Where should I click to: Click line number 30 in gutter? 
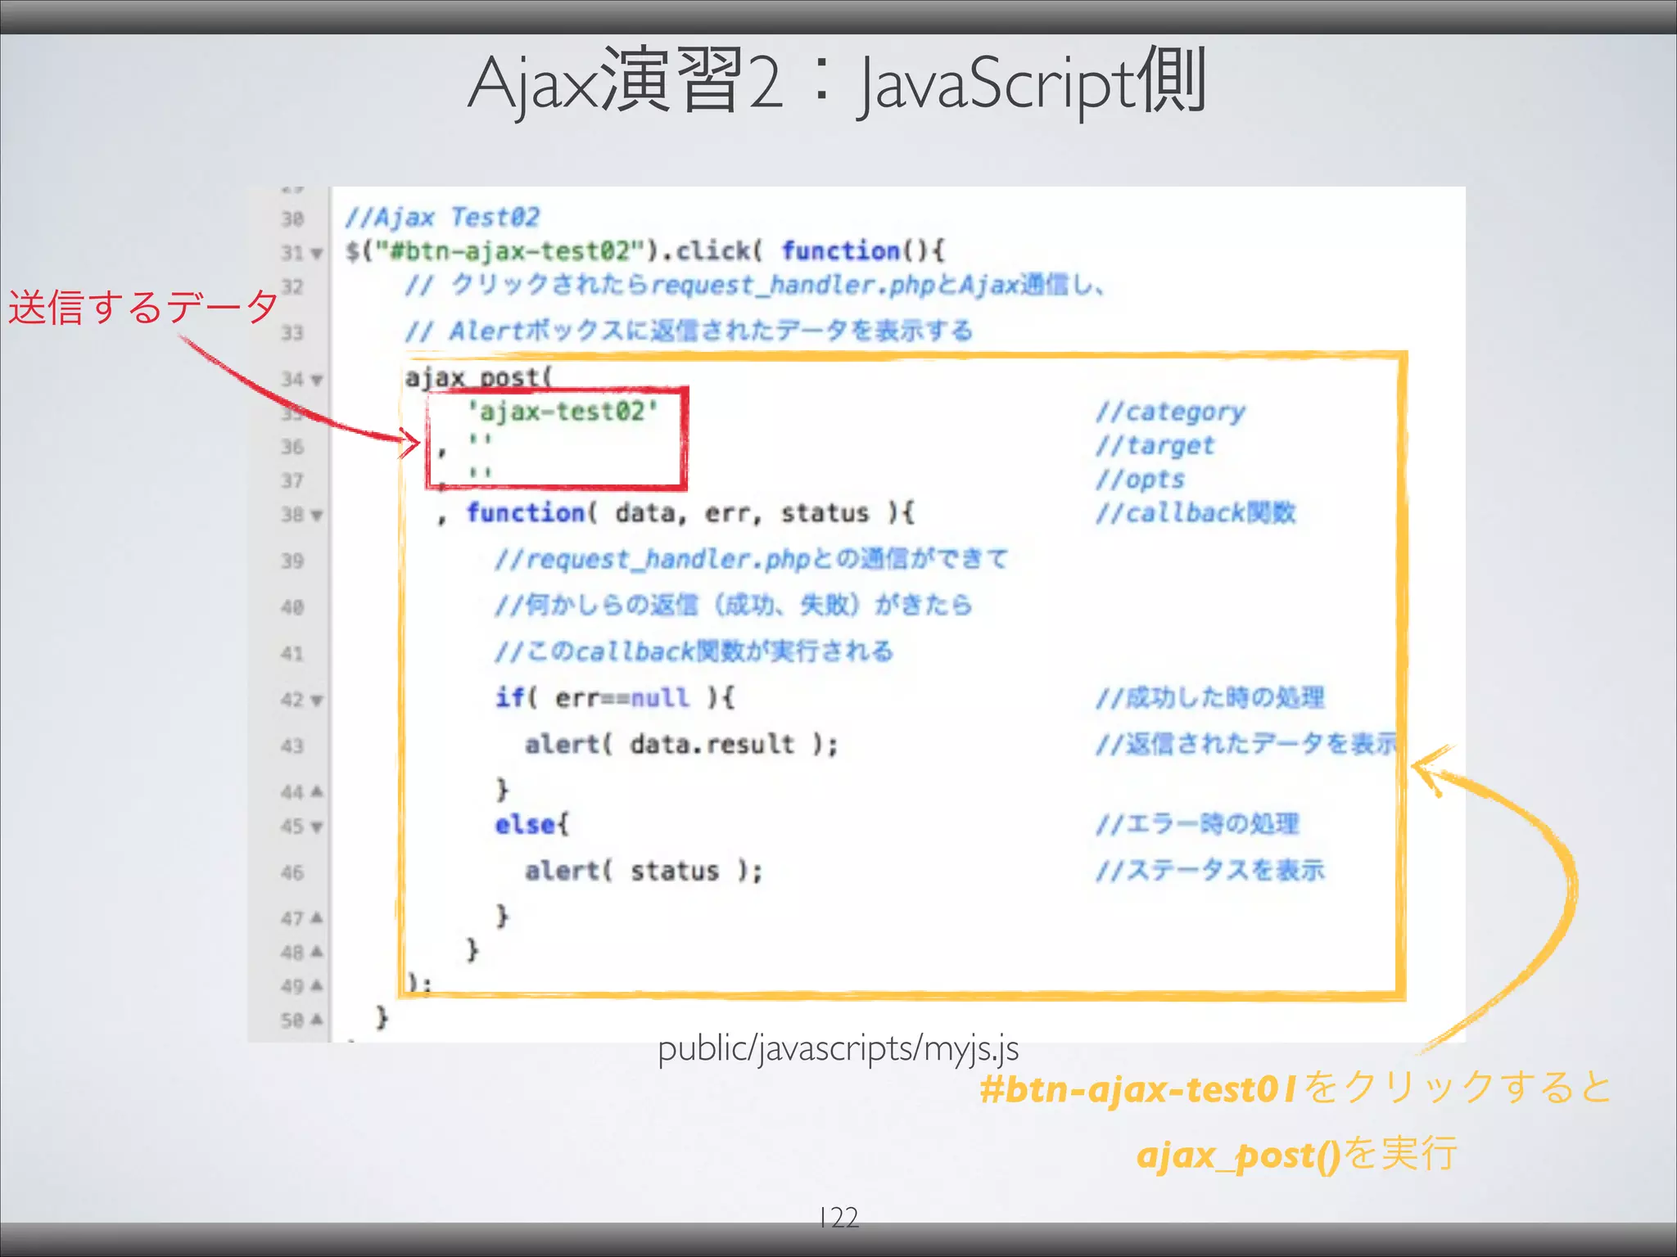[292, 219]
